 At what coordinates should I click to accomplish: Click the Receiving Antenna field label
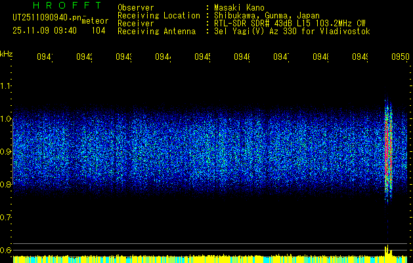pos(156,32)
